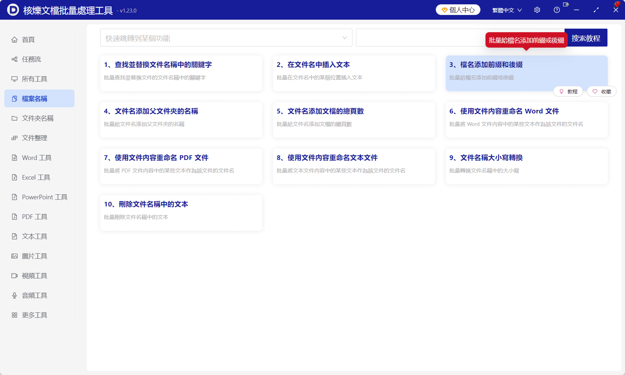
Task: Click the workflow icon beside 任務流
Action: 14,59
